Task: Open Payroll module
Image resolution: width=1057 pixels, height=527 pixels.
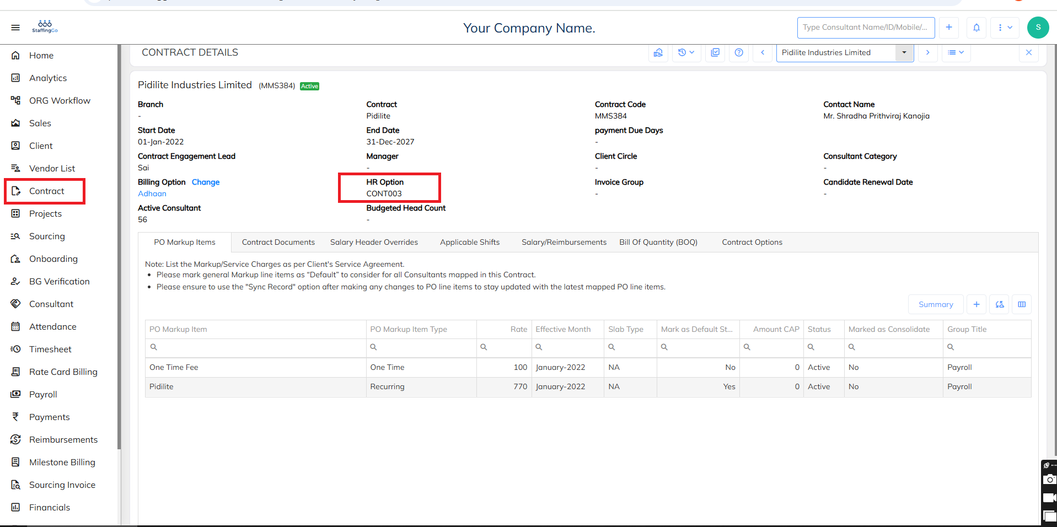Action: click(x=43, y=394)
